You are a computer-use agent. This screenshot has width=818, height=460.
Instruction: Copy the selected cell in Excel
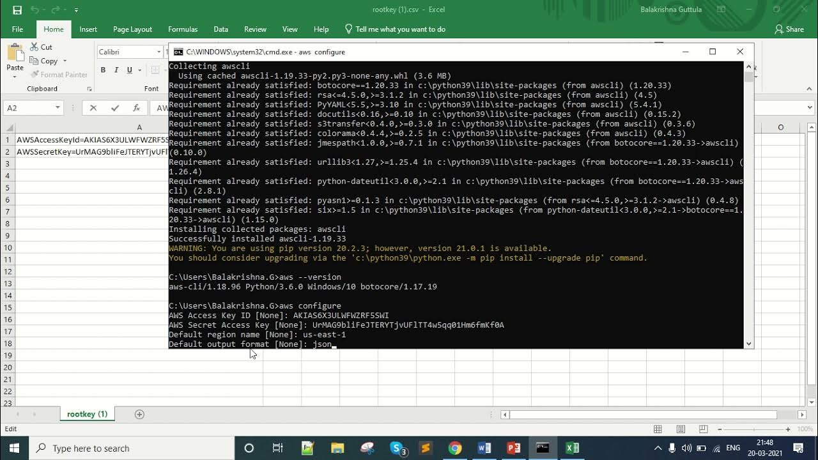[x=43, y=61]
